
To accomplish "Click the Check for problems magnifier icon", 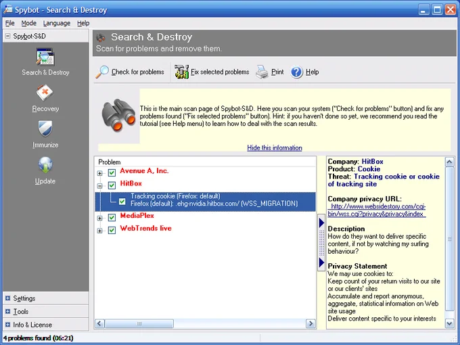I will coord(102,72).
